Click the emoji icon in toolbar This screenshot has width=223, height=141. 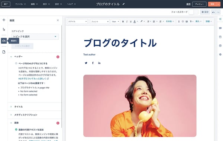[x=182, y=21]
